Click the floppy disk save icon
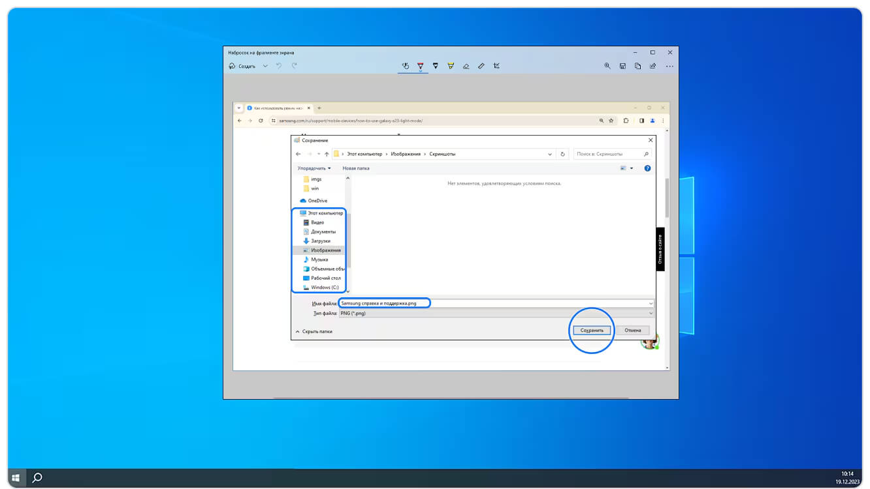The width and height of the screenshot is (870, 489). point(622,66)
